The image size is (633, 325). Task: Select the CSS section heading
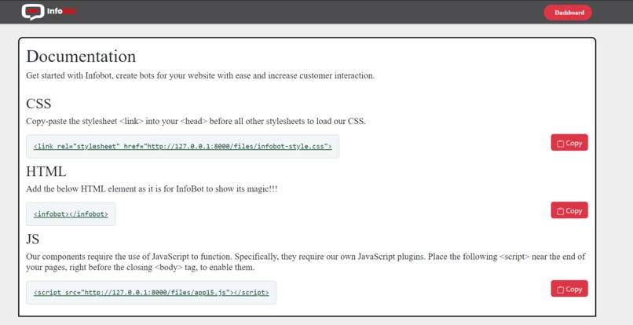[38, 104]
